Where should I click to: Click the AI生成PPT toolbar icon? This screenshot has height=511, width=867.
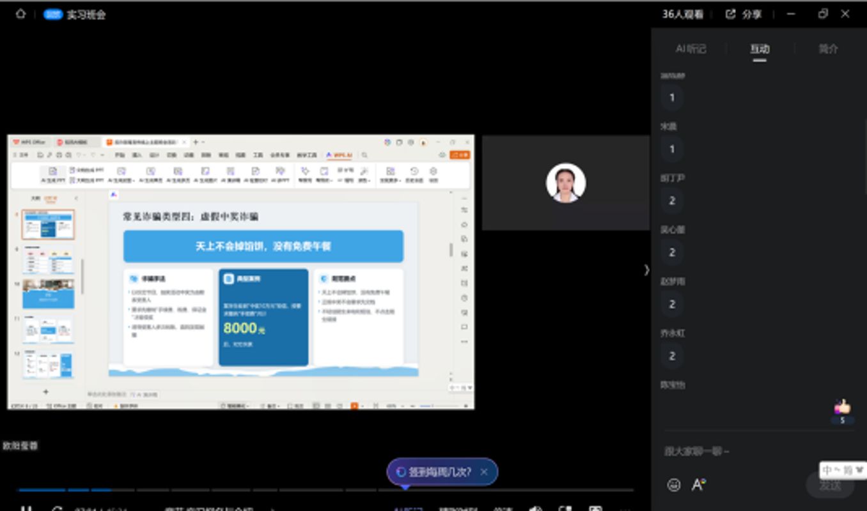pos(52,174)
